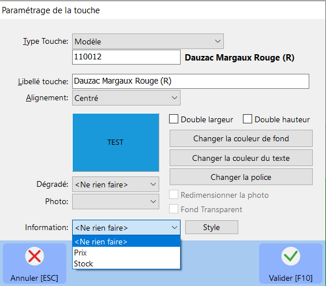Image resolution: width=326 pixels, height=286 pixels.
Task: Click the green checkmark validate icon
Action: point(291,256)
